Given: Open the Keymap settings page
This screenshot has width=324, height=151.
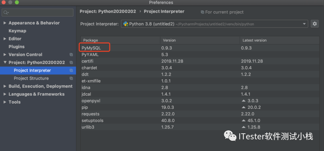Looking at the screenshot, I should click(x=17, y=31).
